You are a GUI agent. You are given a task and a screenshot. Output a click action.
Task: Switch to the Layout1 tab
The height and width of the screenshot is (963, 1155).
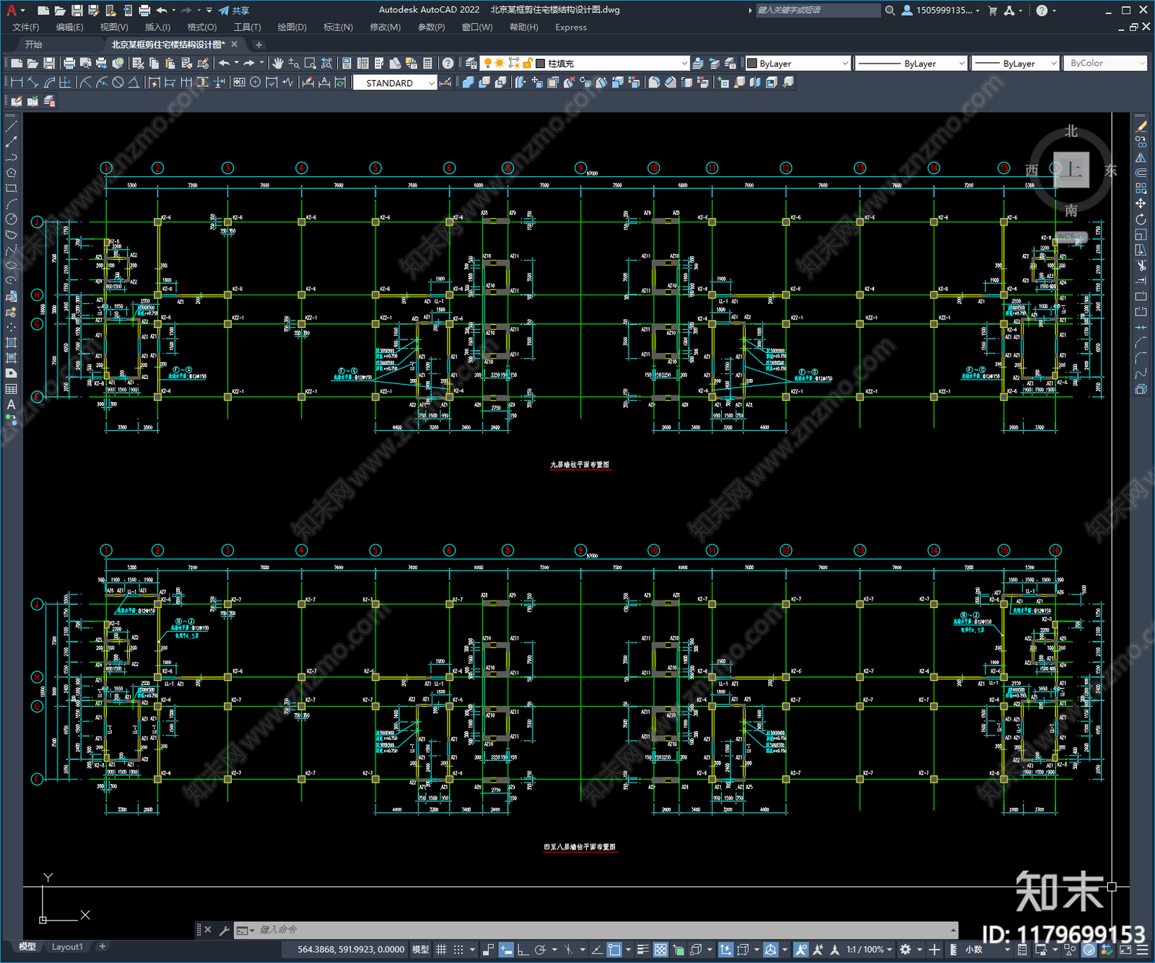(x=67, y=946)
